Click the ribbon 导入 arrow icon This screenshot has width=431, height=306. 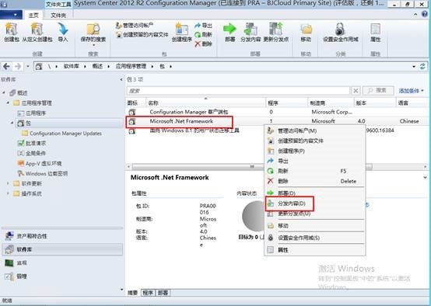(63, 29)
